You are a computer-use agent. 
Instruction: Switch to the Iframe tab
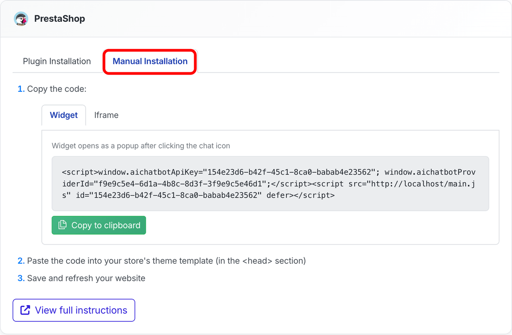106,115
